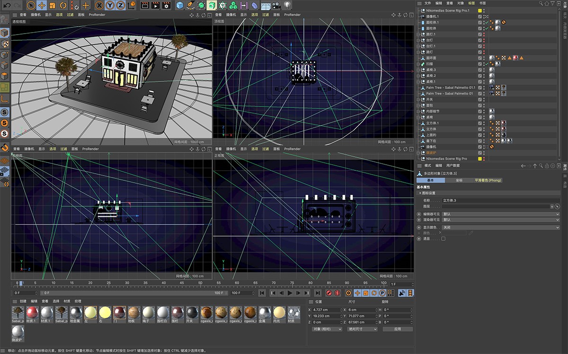The height and width of the screenshot is (354, 568).
Task: Open the 对象 (相对) coordinate dropdown
Action: point(327,329)
